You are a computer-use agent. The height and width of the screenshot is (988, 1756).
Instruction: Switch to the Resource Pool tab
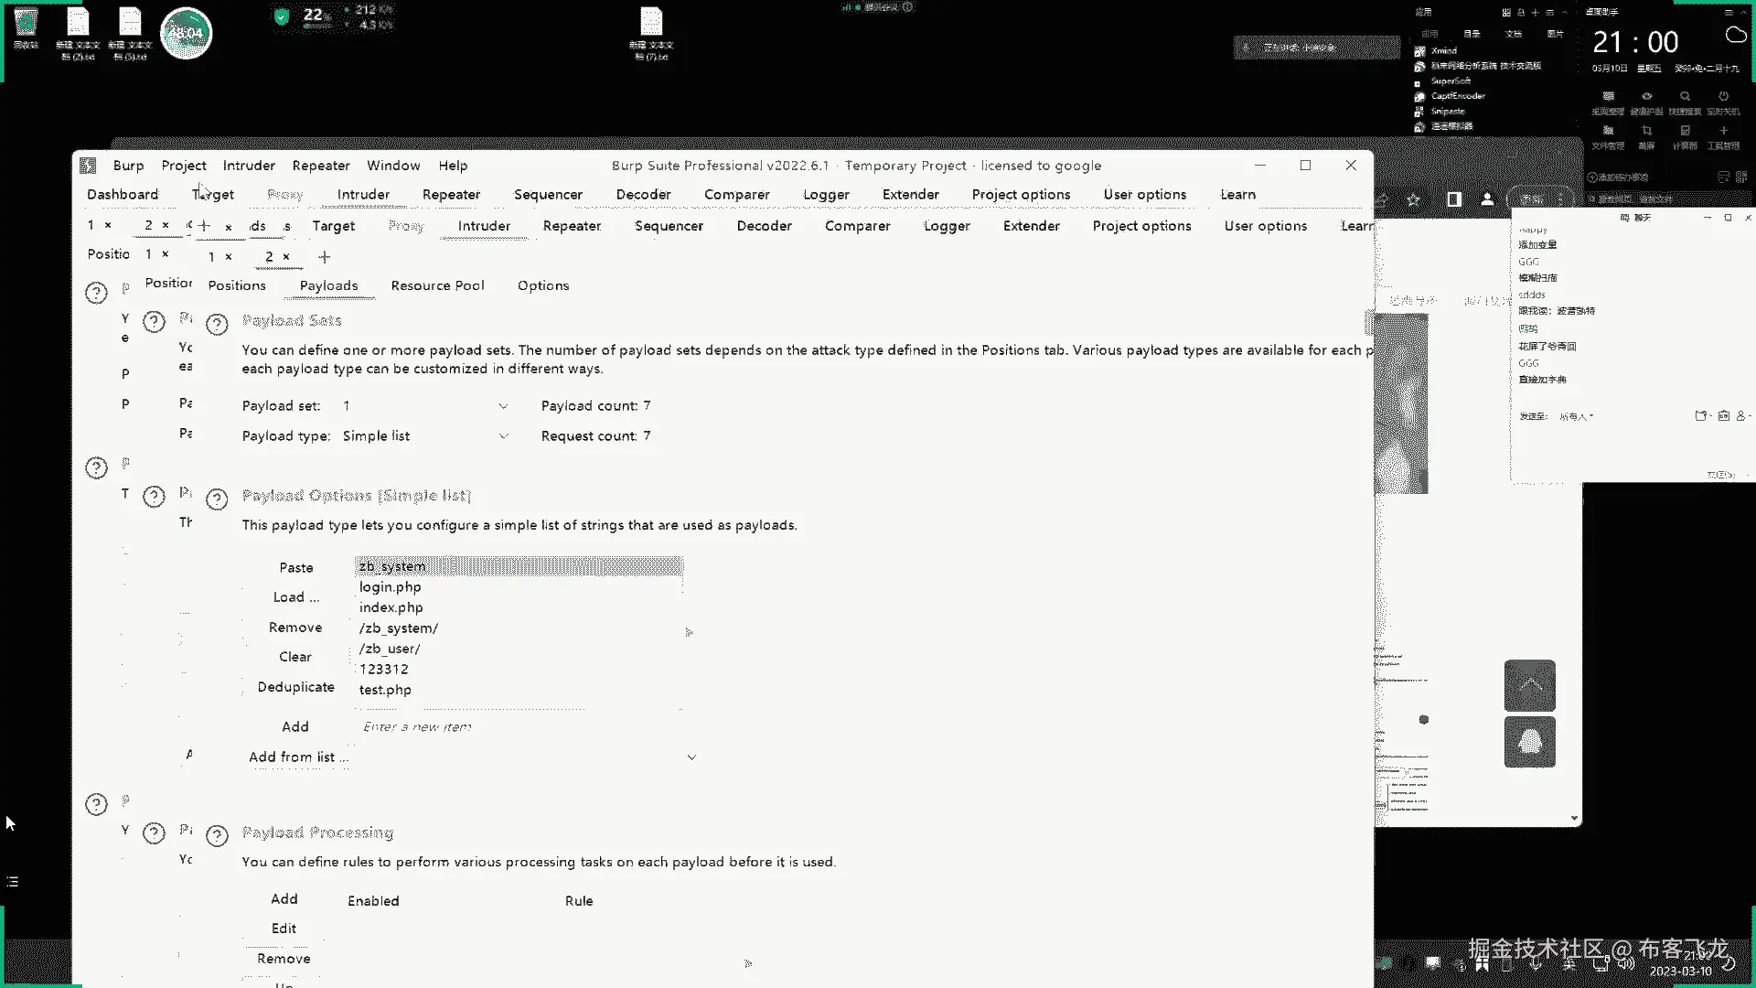click(x=437, y=285)
